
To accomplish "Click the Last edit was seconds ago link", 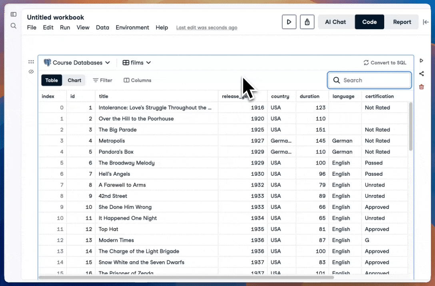I will click(207, 28).
